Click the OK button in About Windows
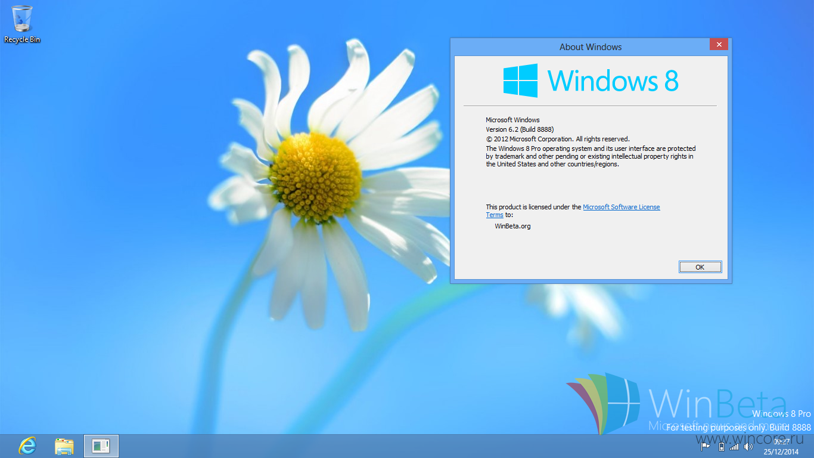The image size is (814, 458). pos(700,267)
